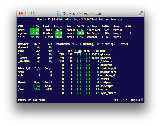
Task: Click the eth0 Rx/s value 7Kb
Action: click(x=38, y=51)
